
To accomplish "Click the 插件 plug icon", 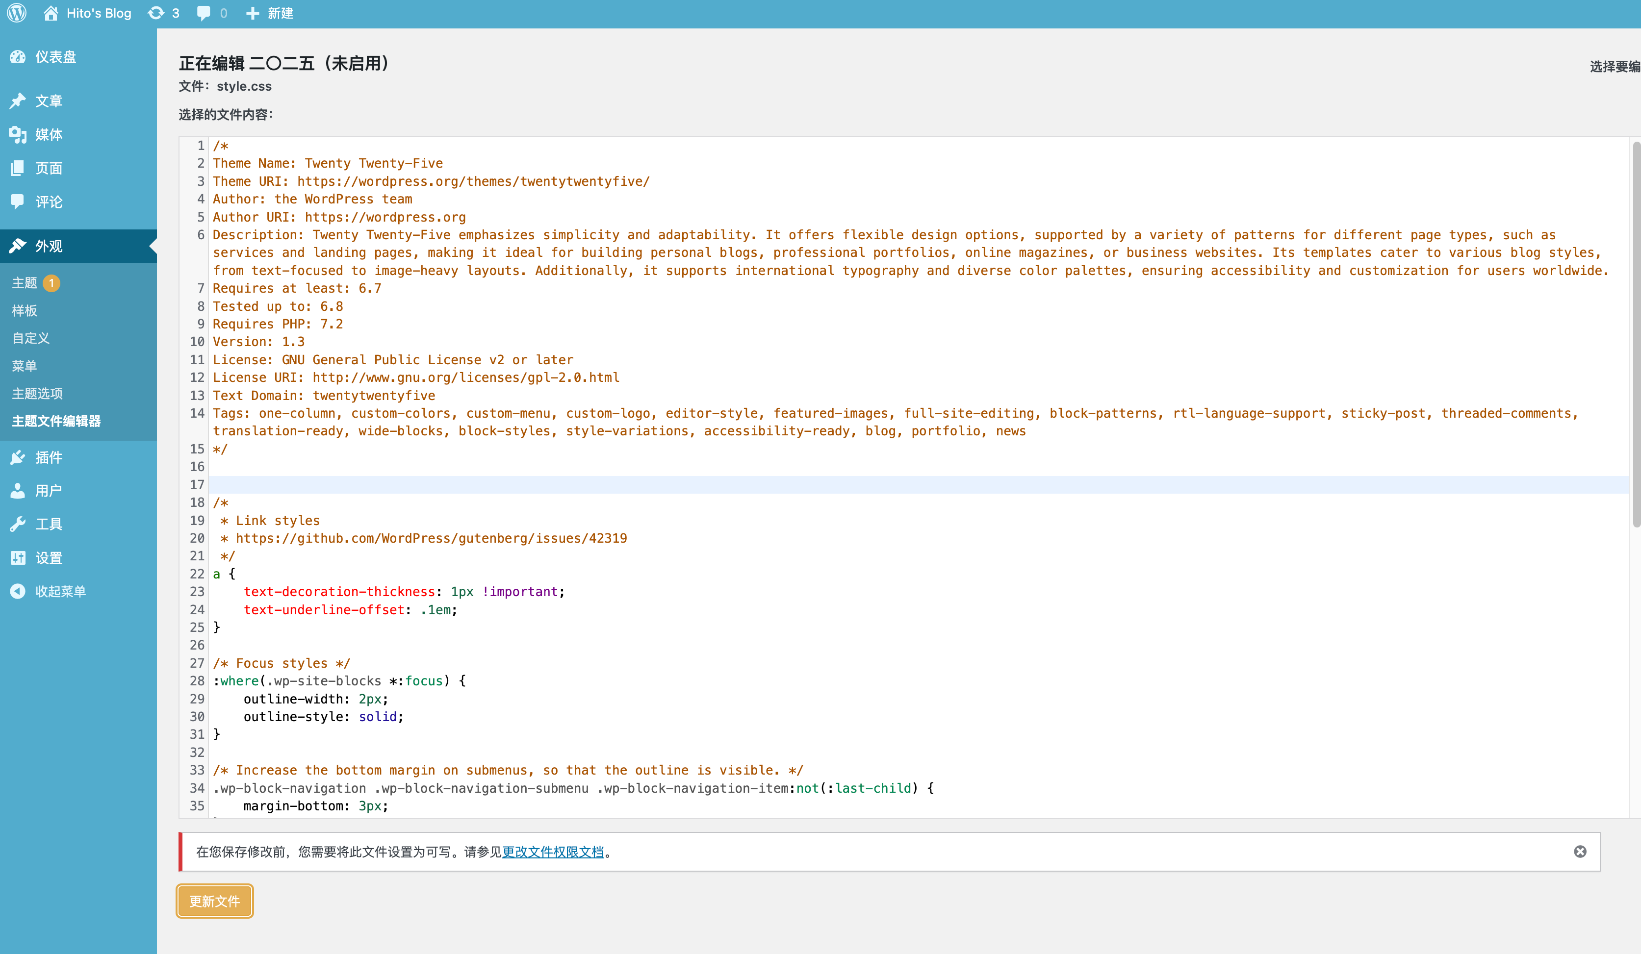I will coord(18,457).
